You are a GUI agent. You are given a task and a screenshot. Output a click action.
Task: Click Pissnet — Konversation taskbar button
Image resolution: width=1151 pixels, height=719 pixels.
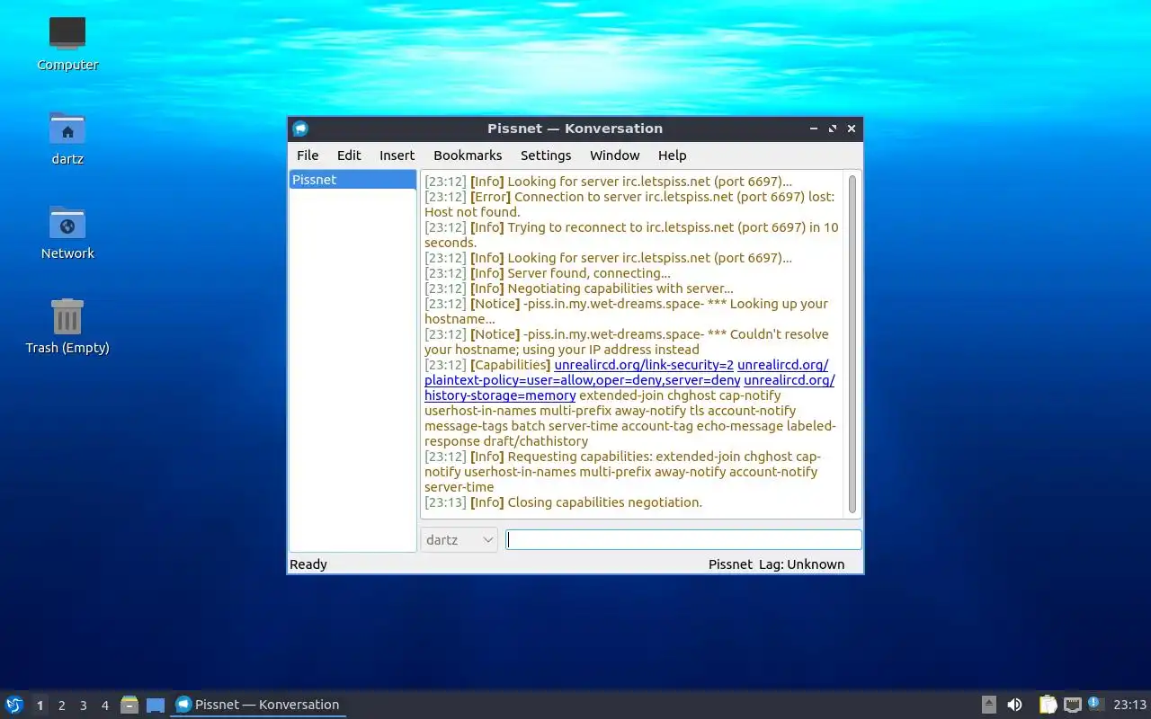(x=258, y=705)
